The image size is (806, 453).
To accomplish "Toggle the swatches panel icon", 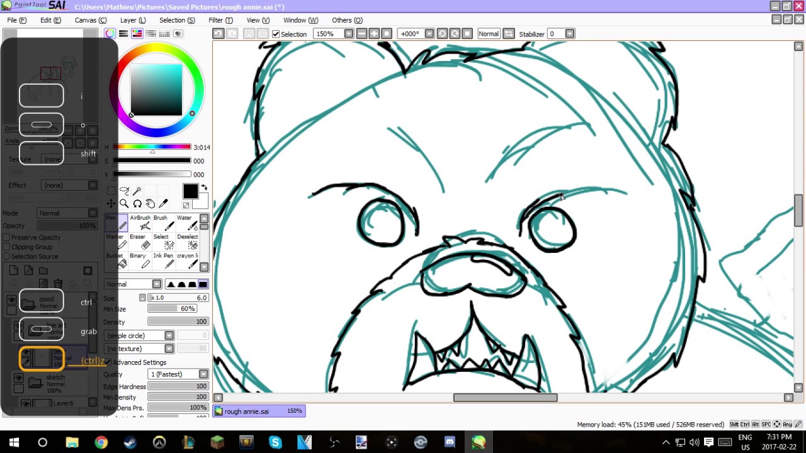I will (165, 34).
